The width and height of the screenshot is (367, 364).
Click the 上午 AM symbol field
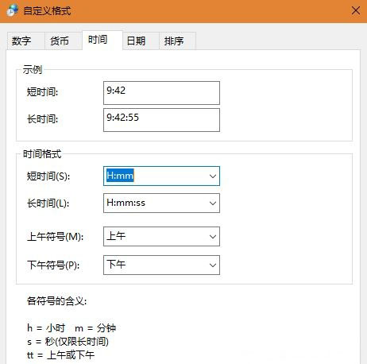click(x=161, y=237)
